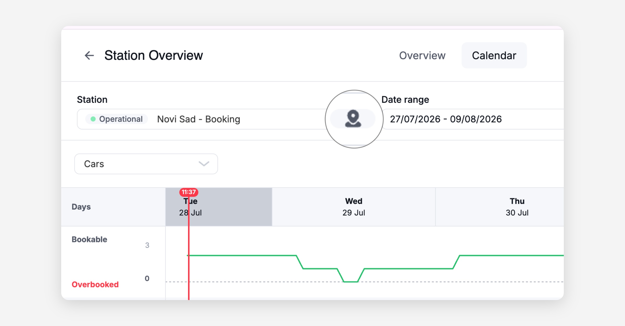Expand the Cars chevron arrow
The width and height of the screenshot is (625, 326).
coord(204,164)
